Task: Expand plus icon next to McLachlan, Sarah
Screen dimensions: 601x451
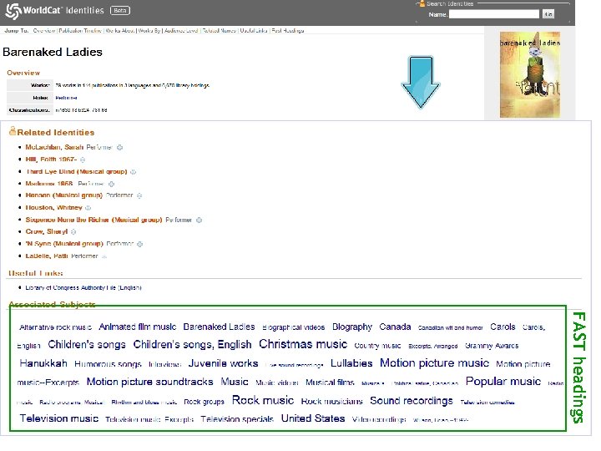Action: 119,148
